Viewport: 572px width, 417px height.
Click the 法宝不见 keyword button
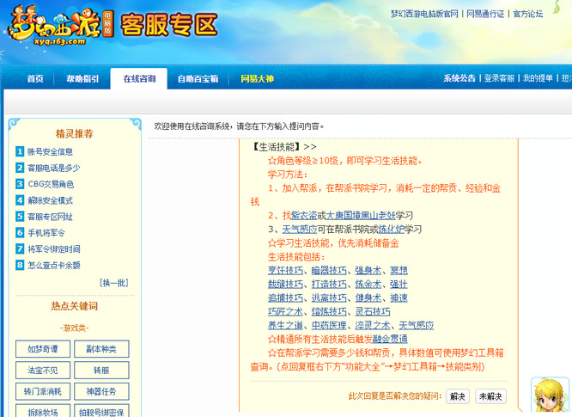(x=43, y=371)
